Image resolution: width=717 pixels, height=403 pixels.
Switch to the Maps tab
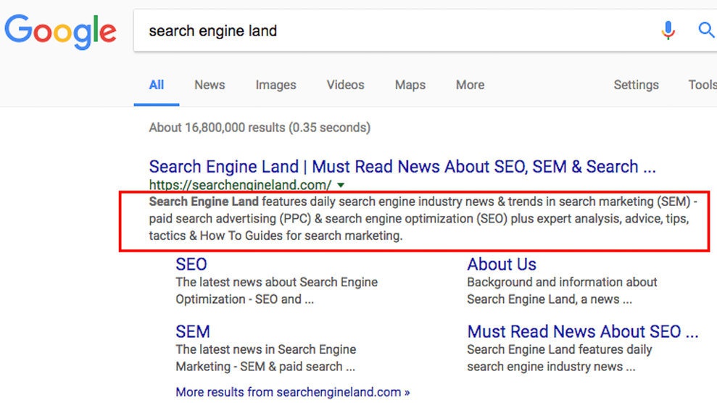coord(410,85)
